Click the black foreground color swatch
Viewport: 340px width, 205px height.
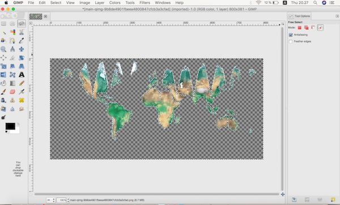10,126
